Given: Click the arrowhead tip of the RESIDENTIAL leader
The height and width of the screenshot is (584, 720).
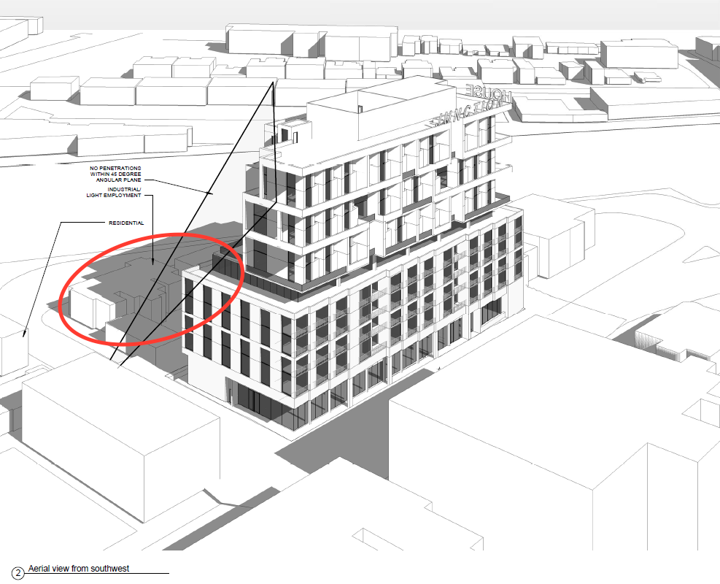Looking at the screenshot, I should coord(25,337).
